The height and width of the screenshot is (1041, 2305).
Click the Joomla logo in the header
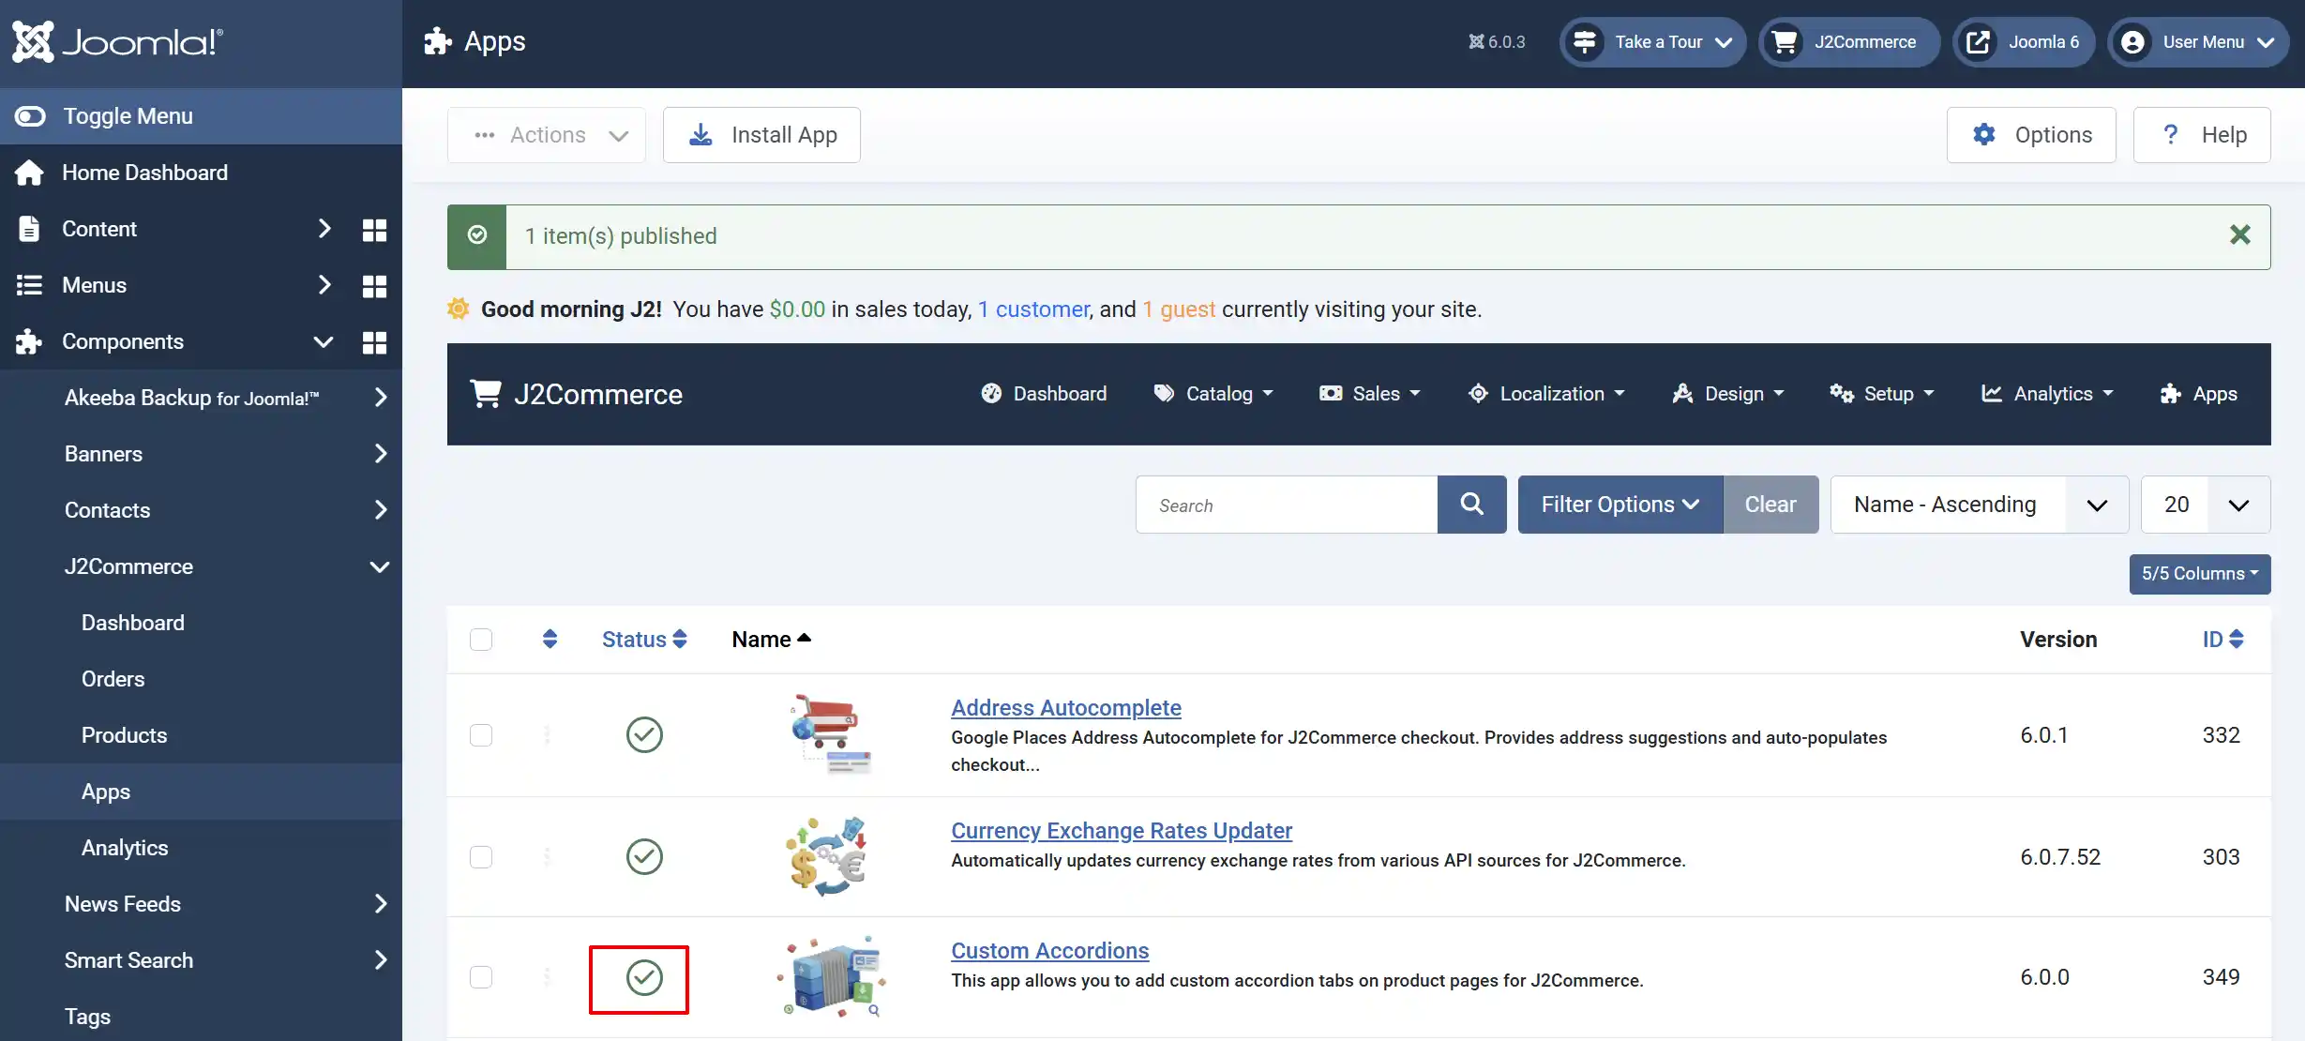(117, 42)
